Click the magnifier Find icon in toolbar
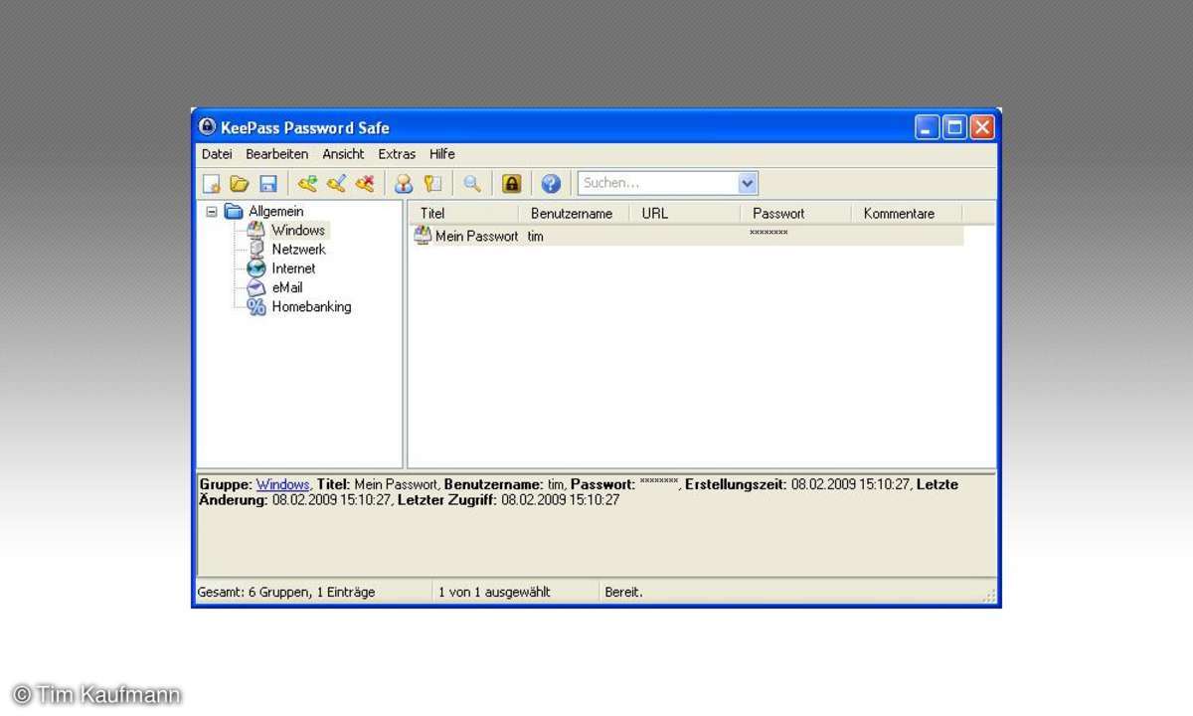The width and height of the screenshot is (1193, 716). tap(472, 184)
